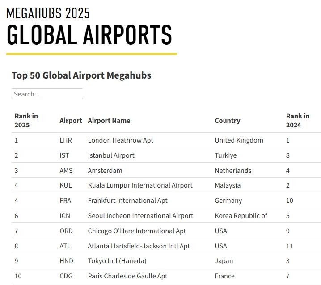The width and height of the screenshot is (321, 285).
Task: Select the AMS airport code
Action: point(66,171)
